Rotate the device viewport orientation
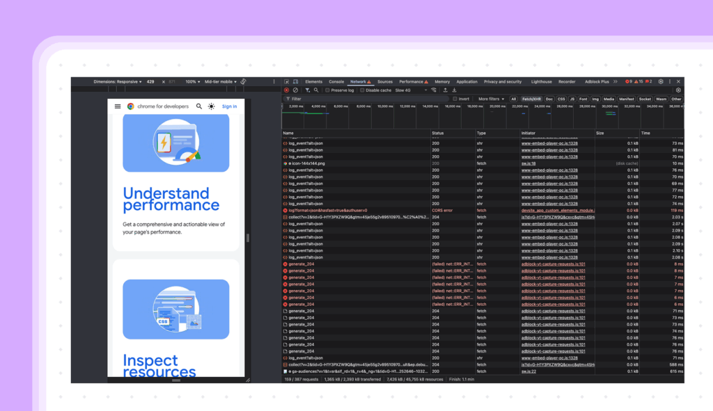The width and height of the screenshot is (713, 411). 244,81
